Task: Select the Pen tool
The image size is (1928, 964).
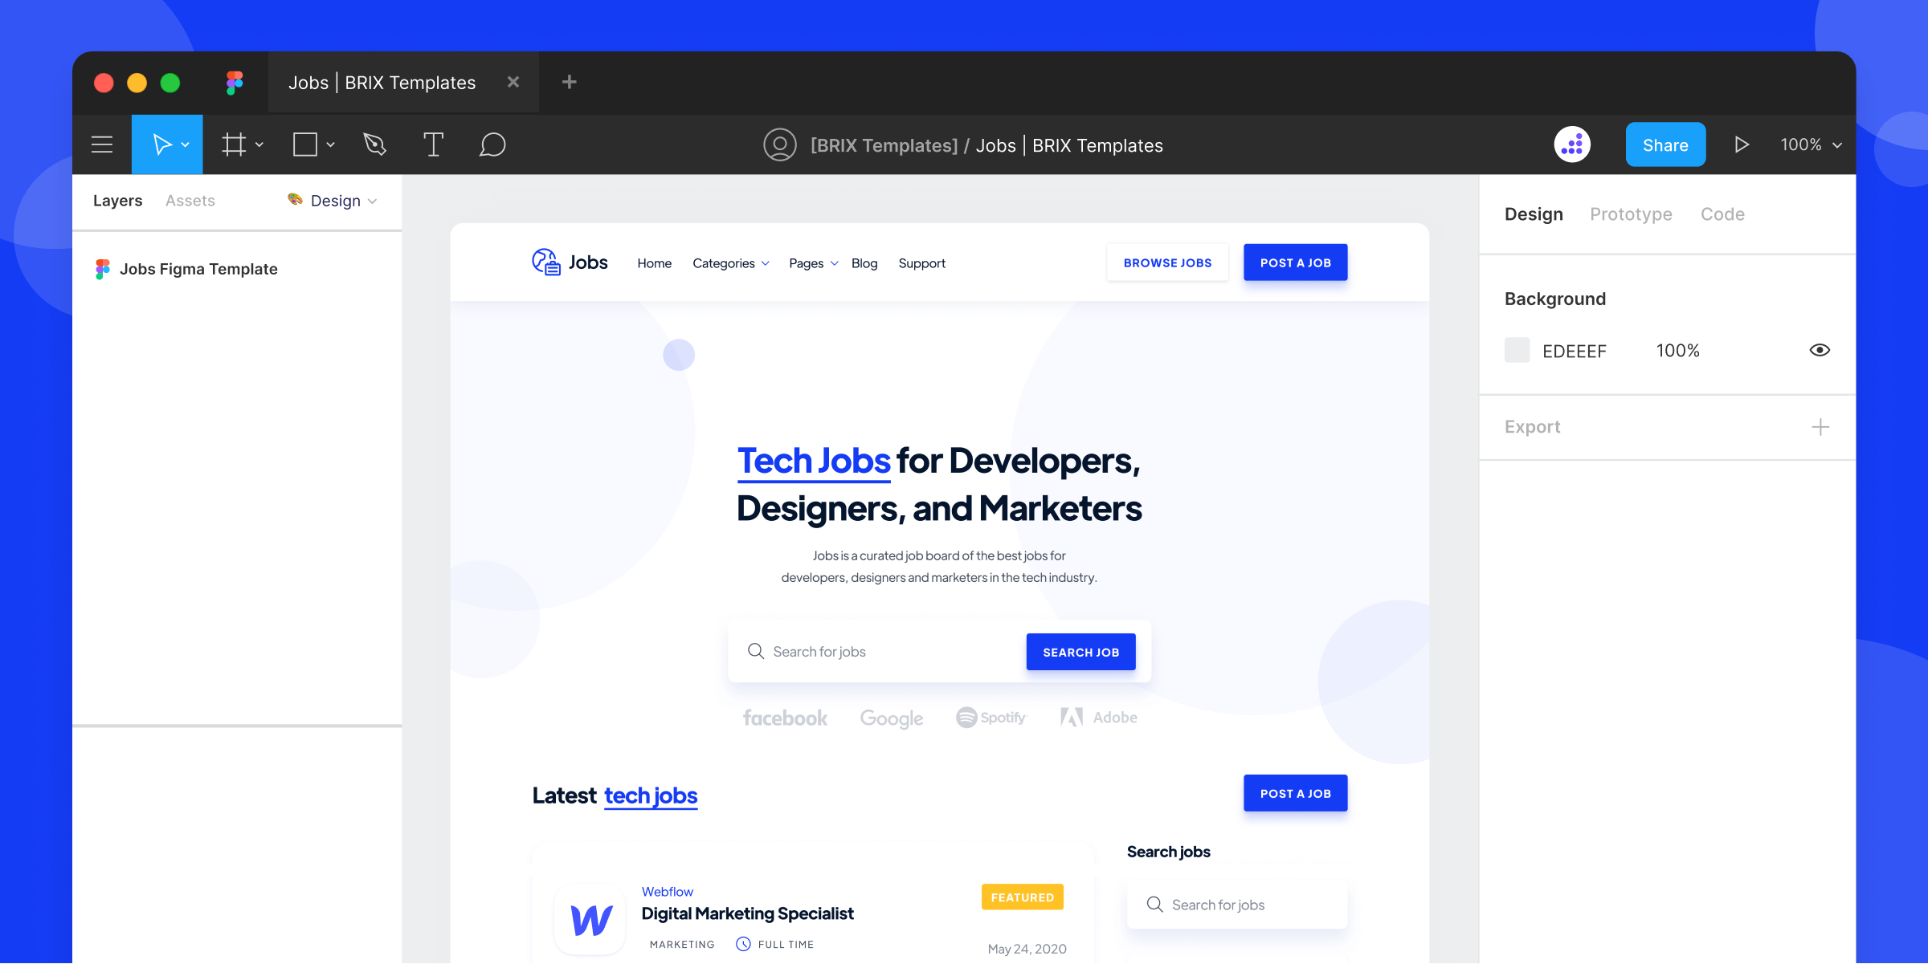Action: click(374, 144)
